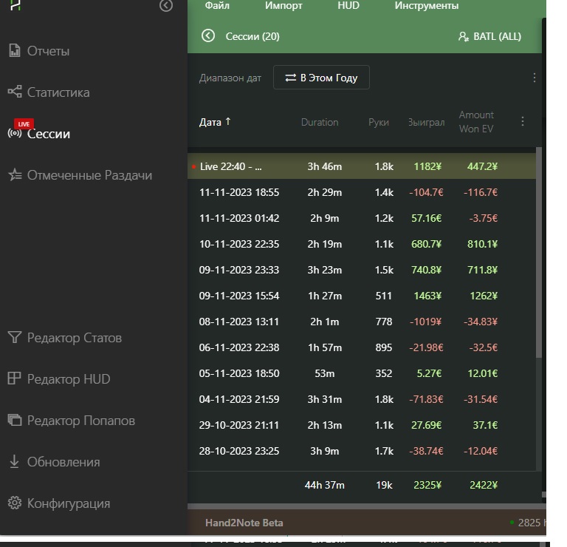Select session 04-11-2023 21:59

pos(362,399)
